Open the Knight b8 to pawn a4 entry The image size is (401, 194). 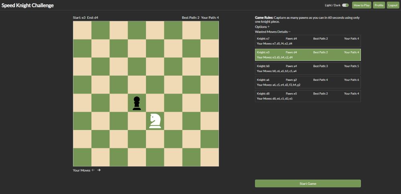[308, 68]
